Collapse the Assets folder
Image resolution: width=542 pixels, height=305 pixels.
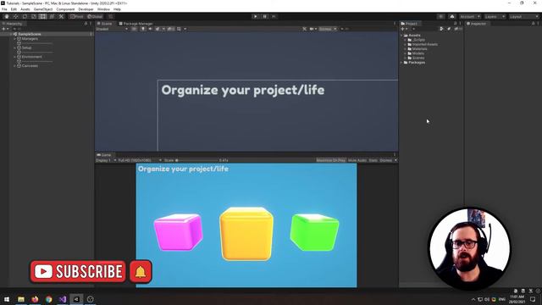point(401,36)
